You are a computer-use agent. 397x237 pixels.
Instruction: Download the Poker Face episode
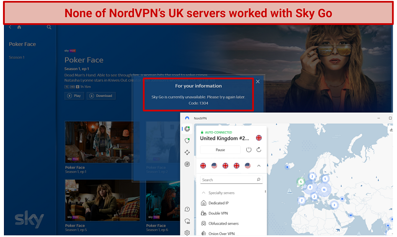tap(101, 96)
